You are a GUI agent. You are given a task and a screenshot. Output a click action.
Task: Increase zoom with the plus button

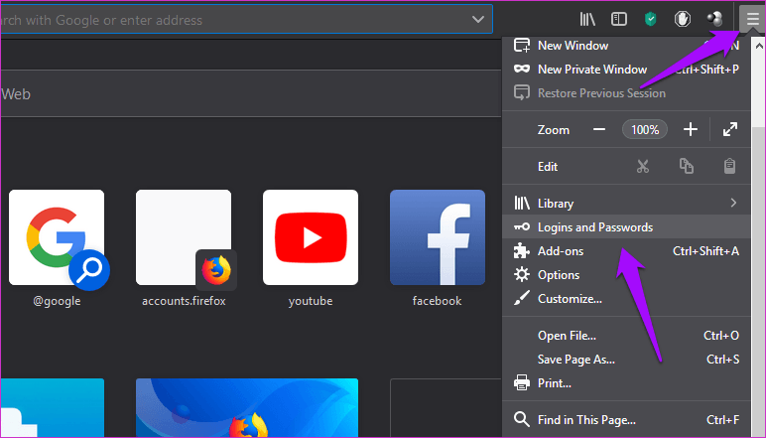691,129
